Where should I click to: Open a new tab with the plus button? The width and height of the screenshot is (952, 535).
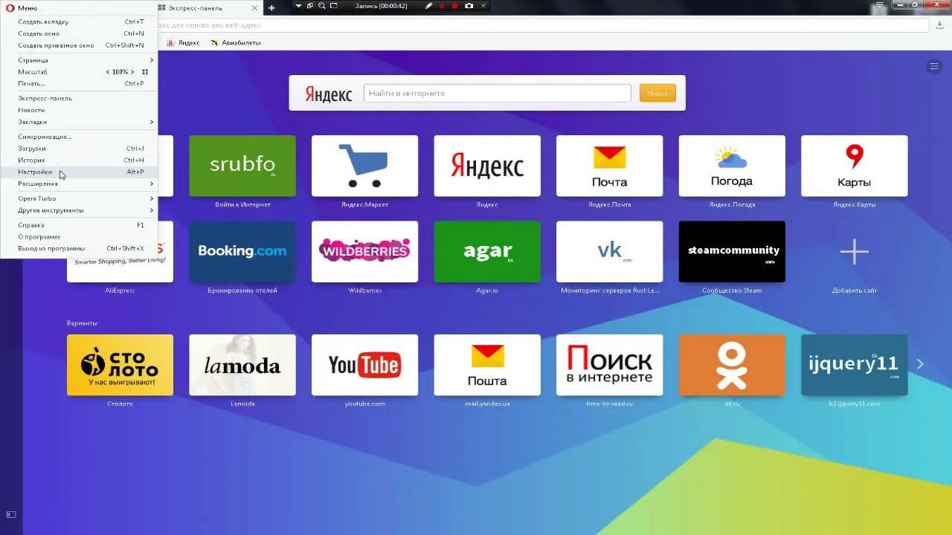tap(271, 8)
